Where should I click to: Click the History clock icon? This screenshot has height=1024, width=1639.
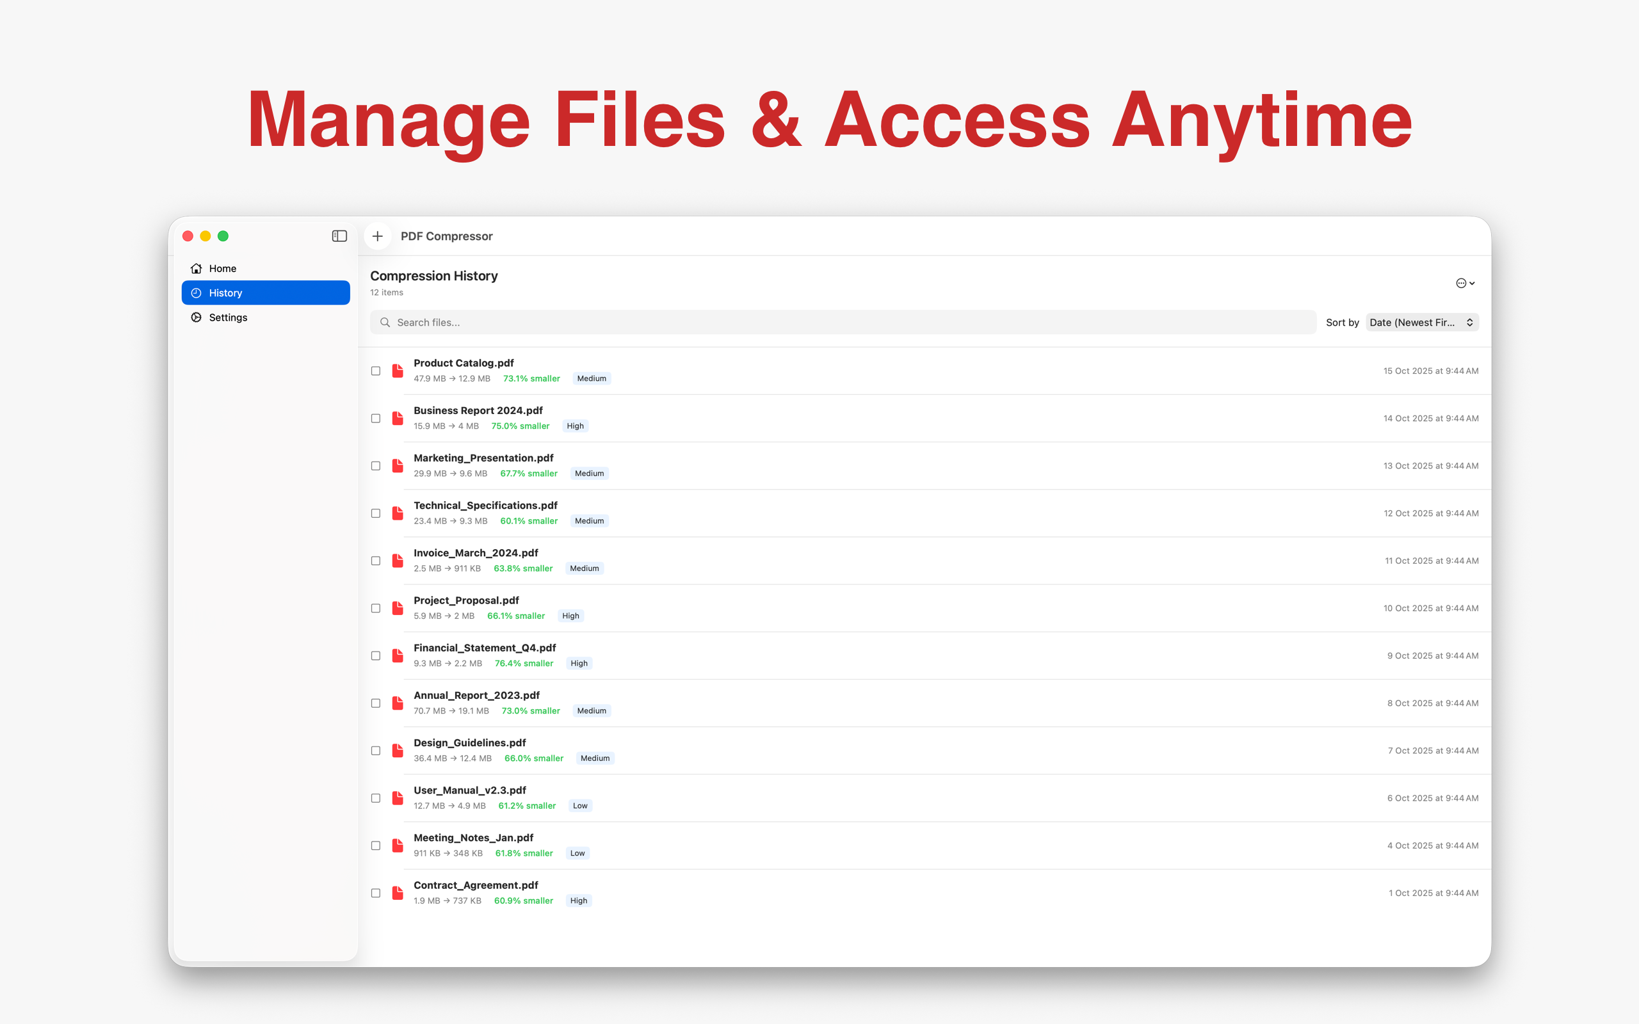pyautogui.click(x=197, y=292)
